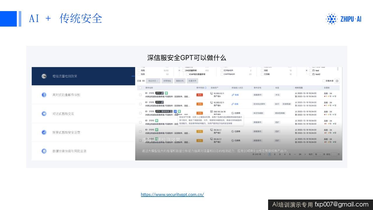Open the column layout settings icon
Image resolution: width=373 pixels, height=210 pixels.
(x=337, y=81)
